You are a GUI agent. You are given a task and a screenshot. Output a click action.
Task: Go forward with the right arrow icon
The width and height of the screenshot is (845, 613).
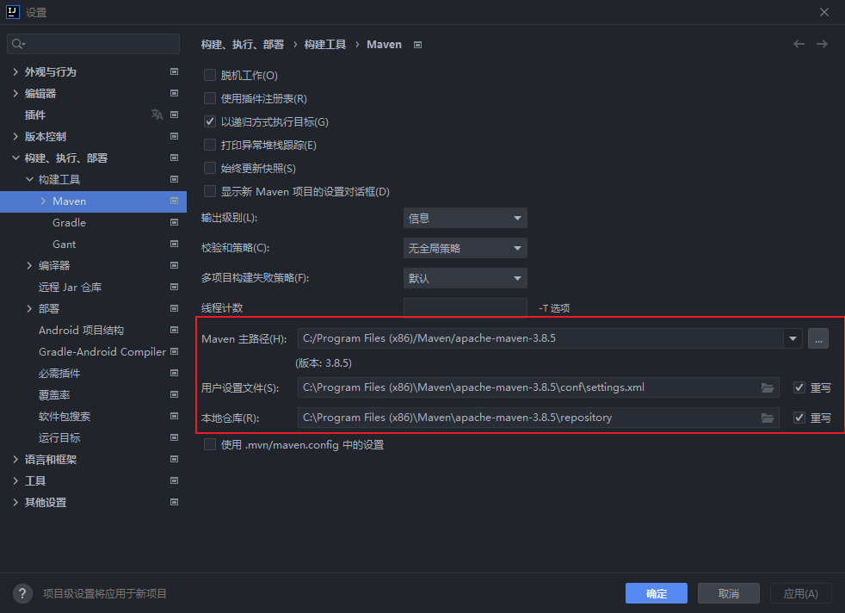(822, 44)
